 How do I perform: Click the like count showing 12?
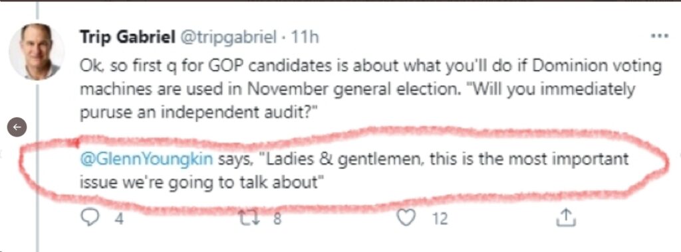click(x=439, y=219)
